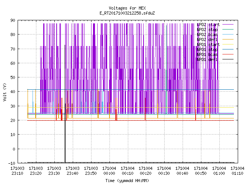This screenshot has width=245, height=184.
Task: Click the dark blue NPD1 stop legend line sample
Action: (x=228, y=49)
